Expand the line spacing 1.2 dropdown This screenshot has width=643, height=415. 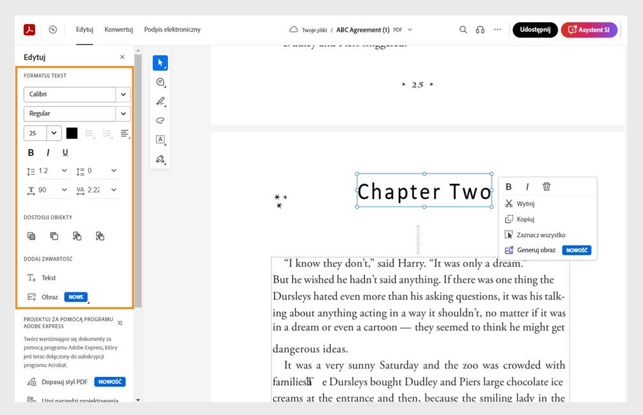pos(64,170)
